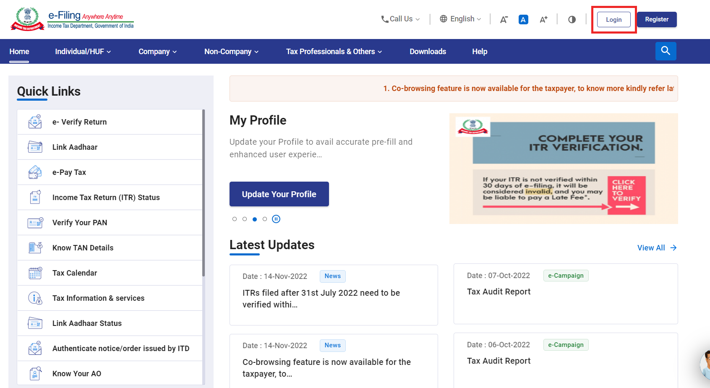Open the Link Aadhaar quick link
The image size is (710, 388).
click(x=110, y=147)
